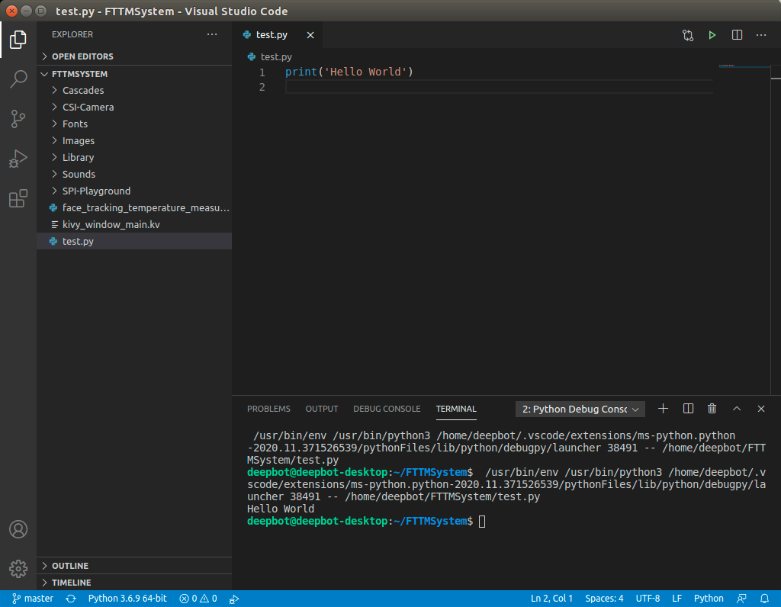Expand the Library folder

point(134,157)
